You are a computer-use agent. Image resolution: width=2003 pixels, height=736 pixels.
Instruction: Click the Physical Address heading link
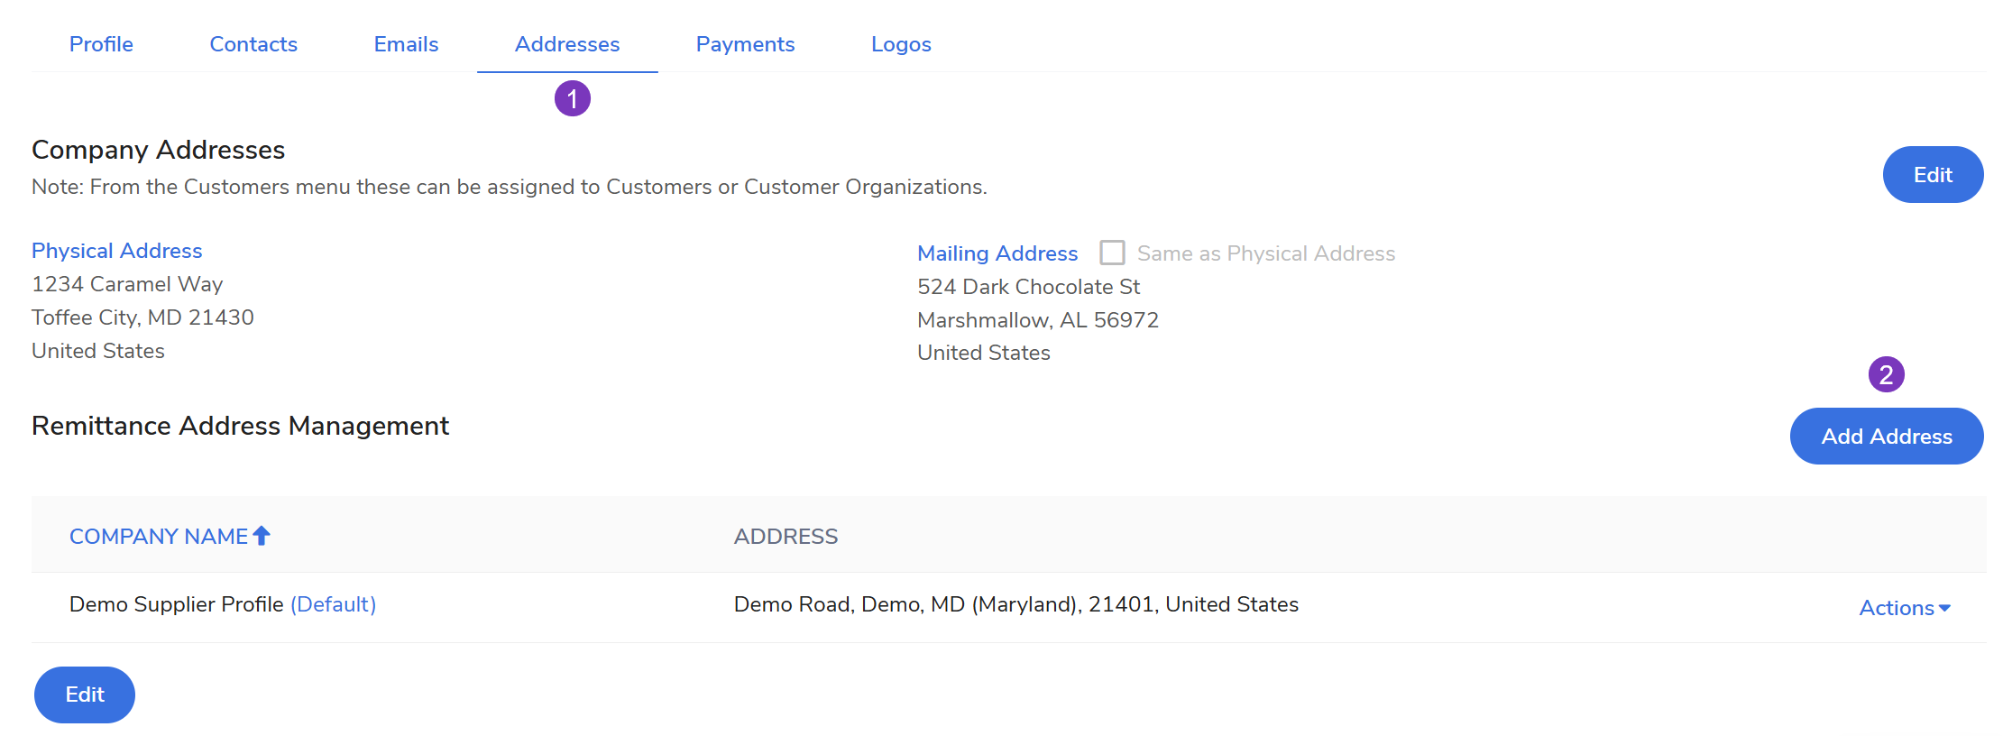[x=117, y=251]
